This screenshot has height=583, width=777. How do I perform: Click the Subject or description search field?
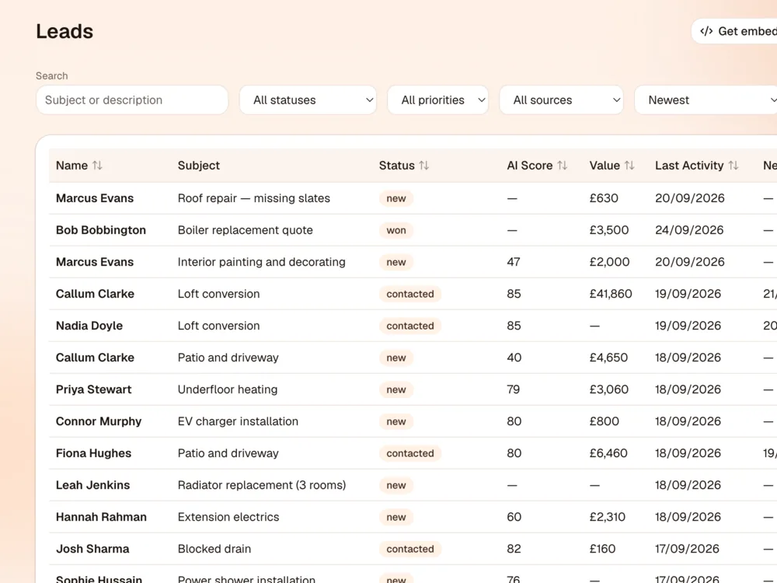132,100
